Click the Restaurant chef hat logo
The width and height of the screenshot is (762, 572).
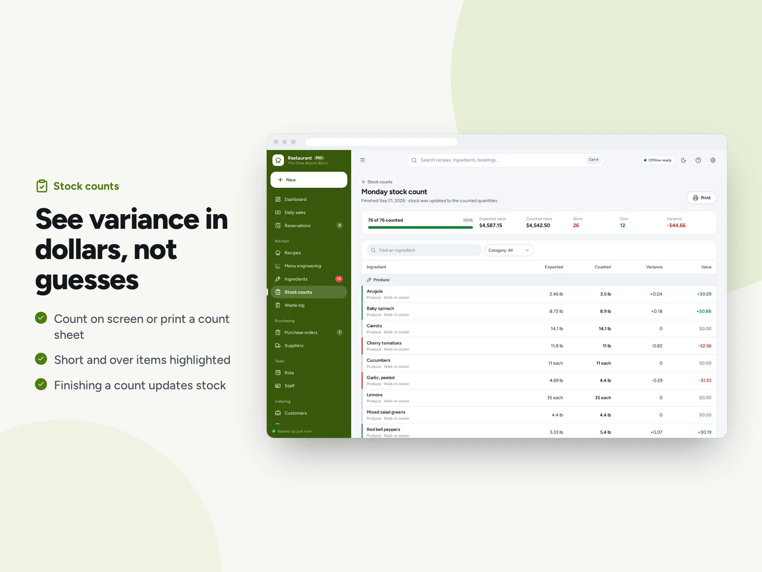[278, 160]
